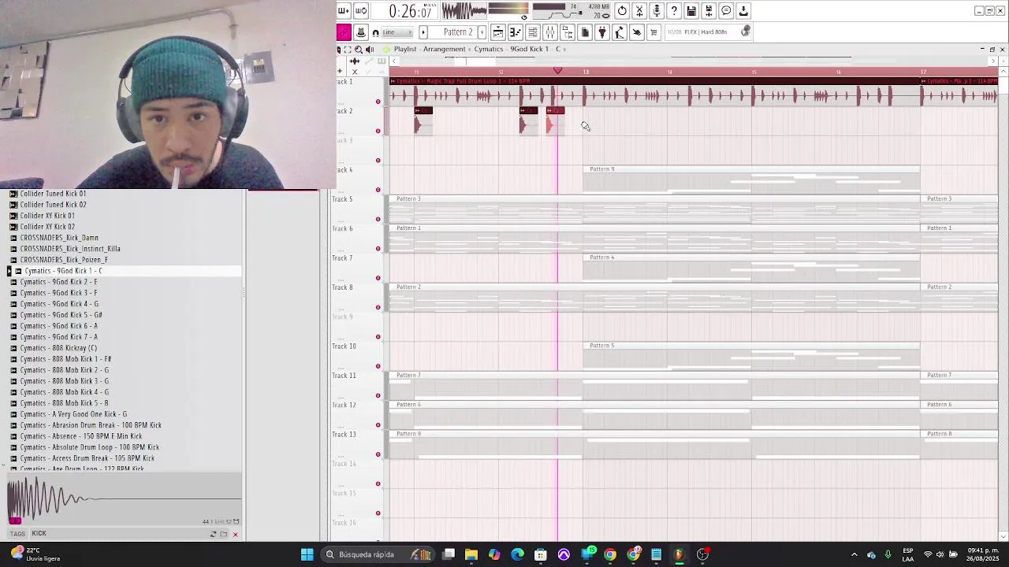Open Chrome from taskbar
The image size is (1009, 567).
tap(610, 554)
